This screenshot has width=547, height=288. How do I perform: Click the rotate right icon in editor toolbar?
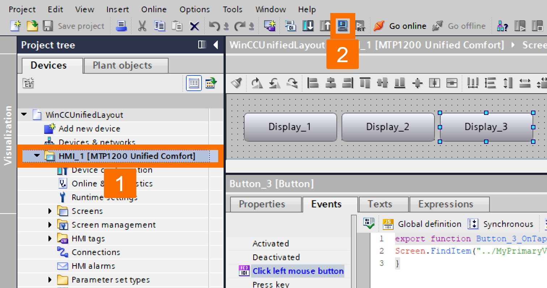click(x=257, y=83)
